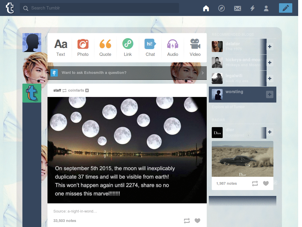This screenshot has height=227, width=302.
Task: Follow coinfarts via the plus icon
Action: [87, 90]
